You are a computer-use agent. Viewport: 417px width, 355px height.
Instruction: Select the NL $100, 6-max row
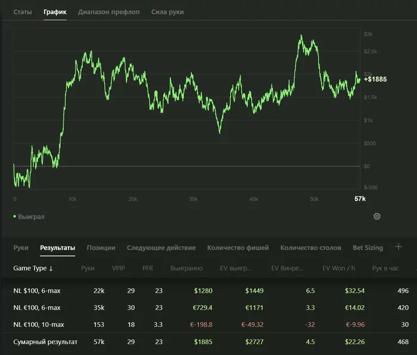[x=208, y=291]
